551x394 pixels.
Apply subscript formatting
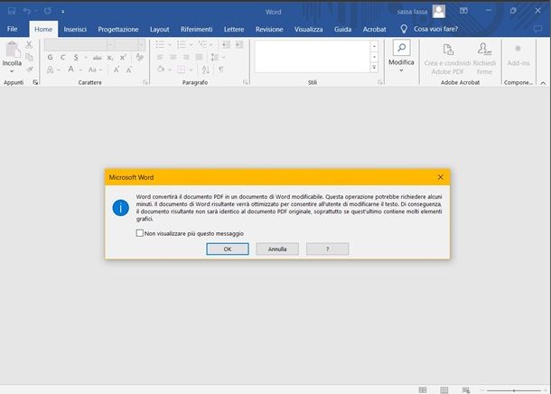pyautogui.click(x=110, y=58)
